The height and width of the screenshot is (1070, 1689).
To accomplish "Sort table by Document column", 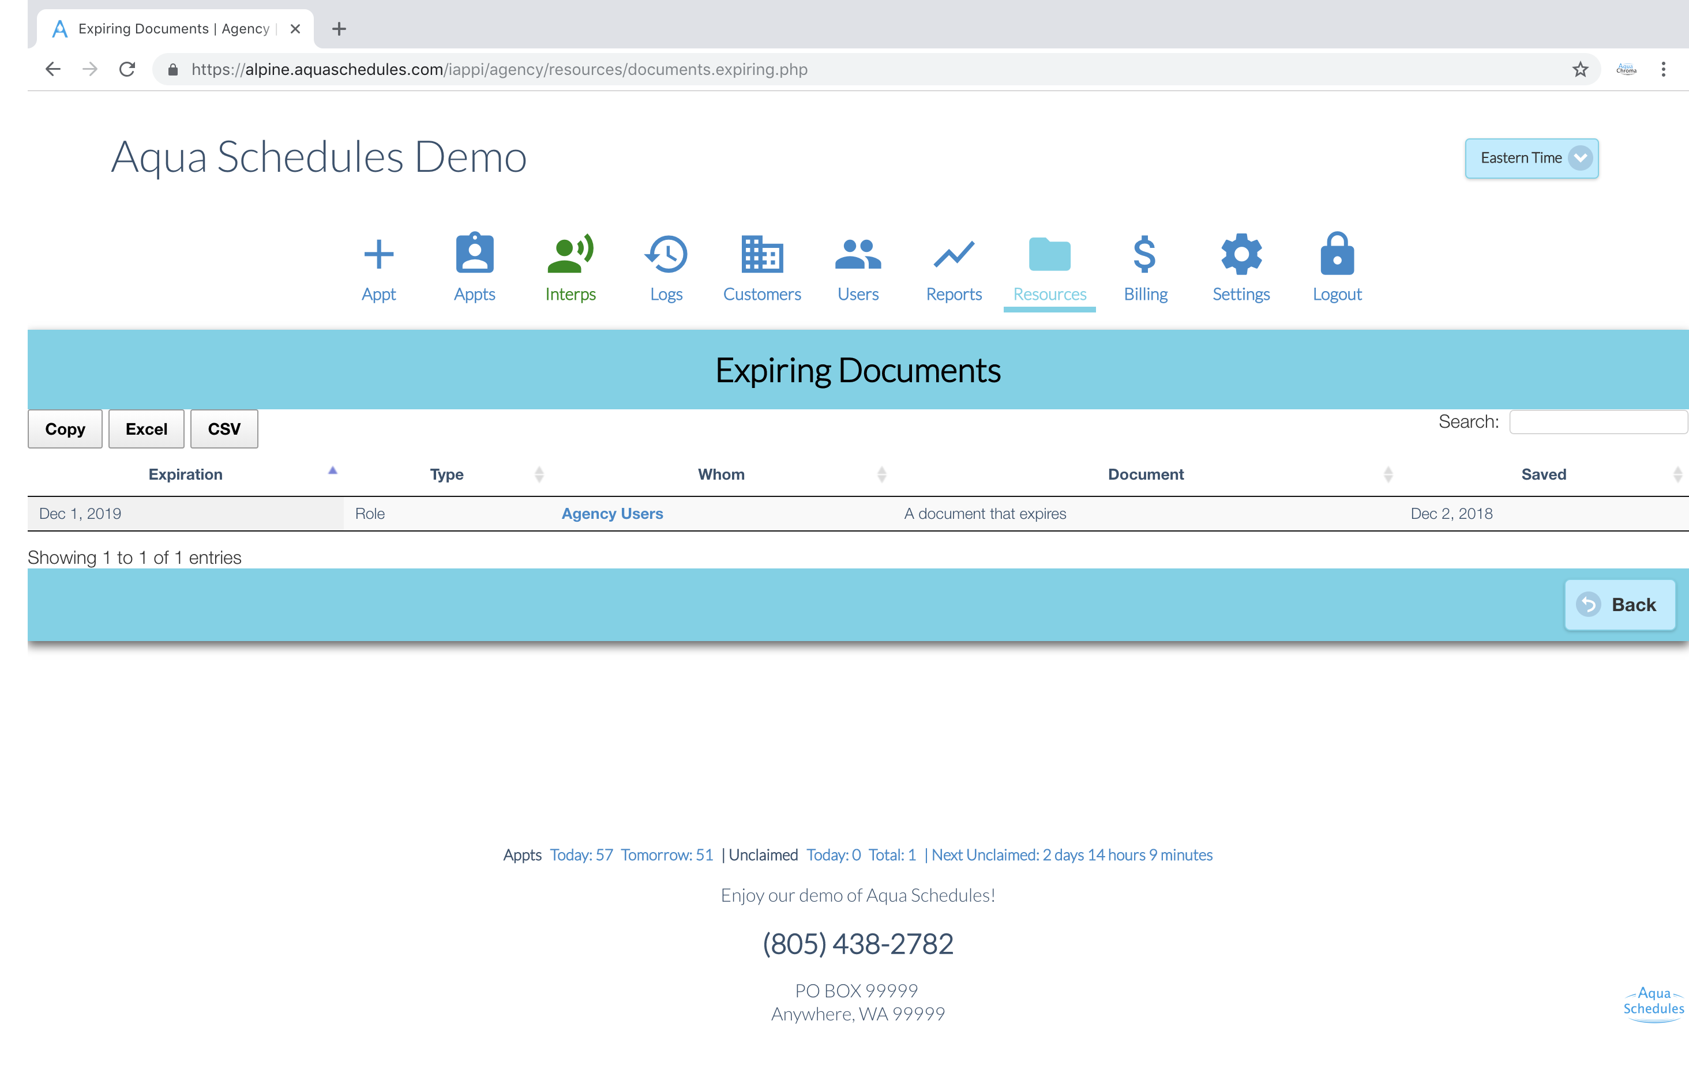I will [1146, 474].
